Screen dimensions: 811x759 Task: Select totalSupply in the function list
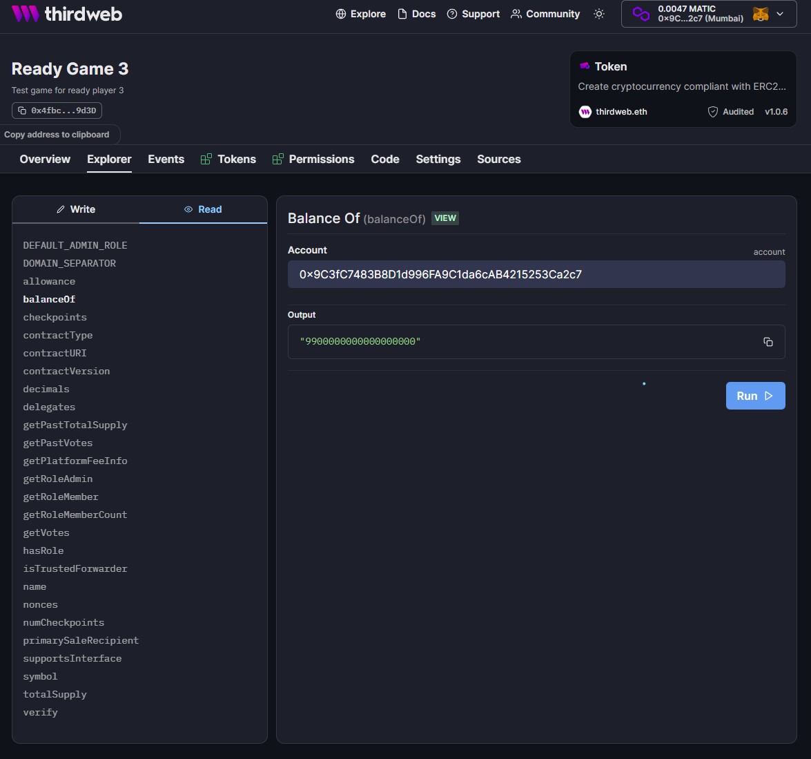pyautogui.click(x=55, y=694)
